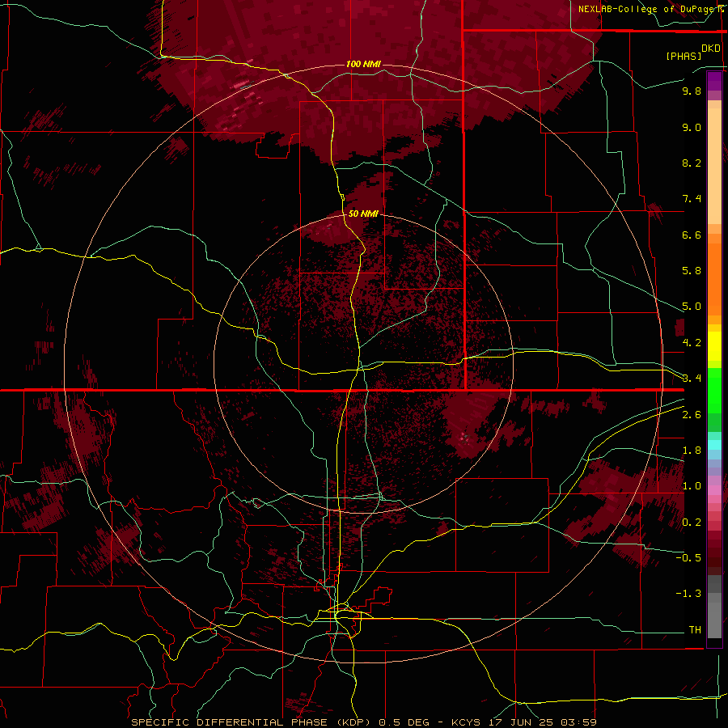Click the 0.5 DEG elevation text

pos(405,722)
